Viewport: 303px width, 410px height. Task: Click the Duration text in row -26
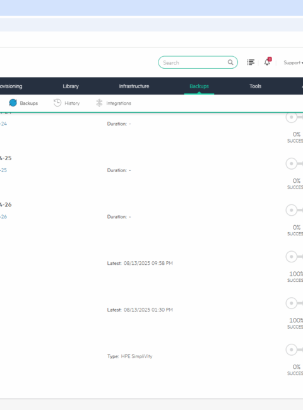pos(119,217)
